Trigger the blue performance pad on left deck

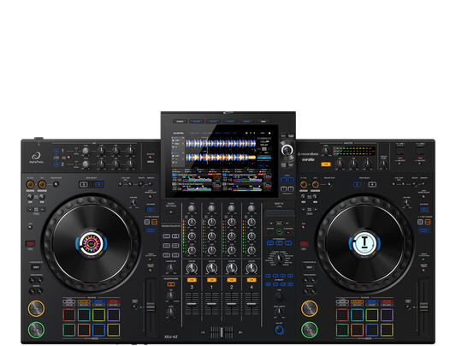click(98, 330)
